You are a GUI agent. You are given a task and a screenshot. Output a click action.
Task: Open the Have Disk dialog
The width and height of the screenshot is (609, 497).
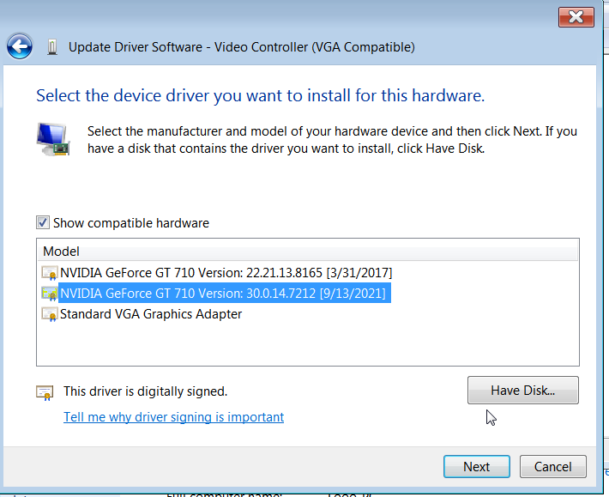[x=522, y=391]
